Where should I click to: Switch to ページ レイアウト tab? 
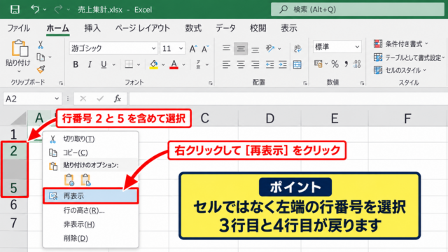[142, 28]
